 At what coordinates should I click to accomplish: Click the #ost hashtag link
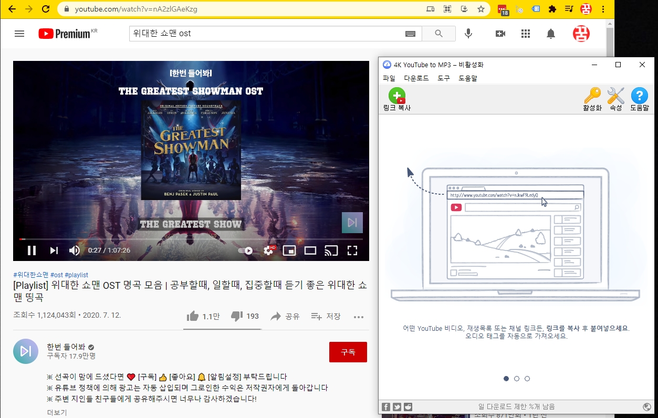pyautogui.click(x=57, y=275)
